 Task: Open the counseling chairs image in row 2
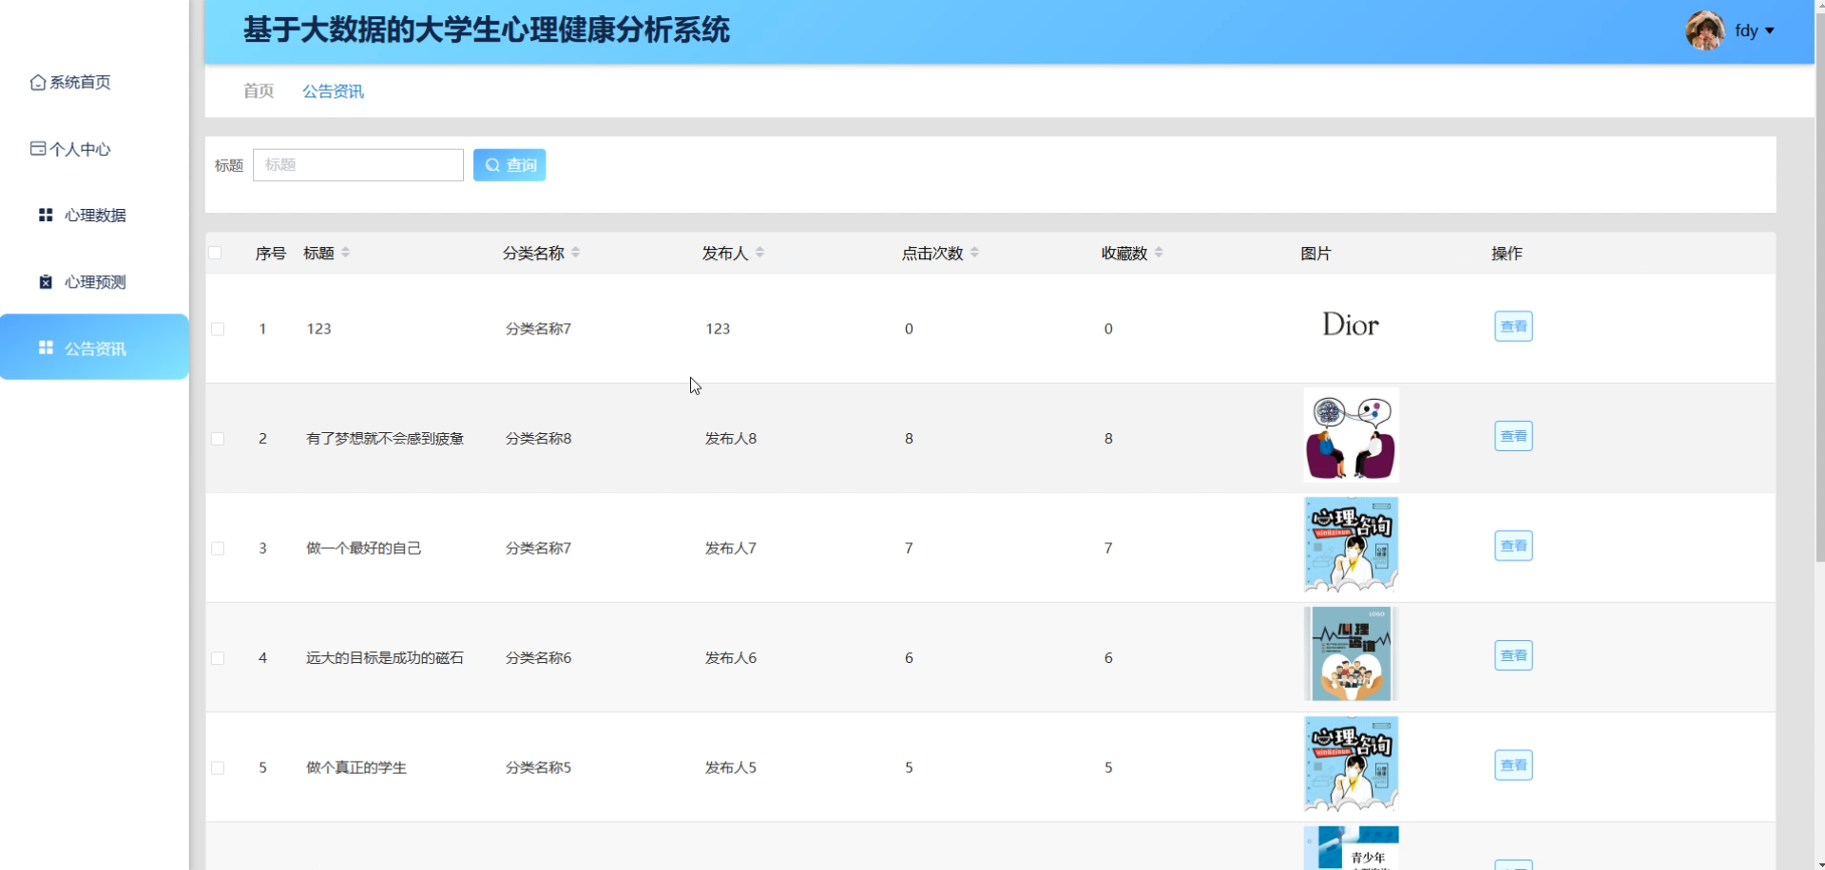click(1351, 435)
